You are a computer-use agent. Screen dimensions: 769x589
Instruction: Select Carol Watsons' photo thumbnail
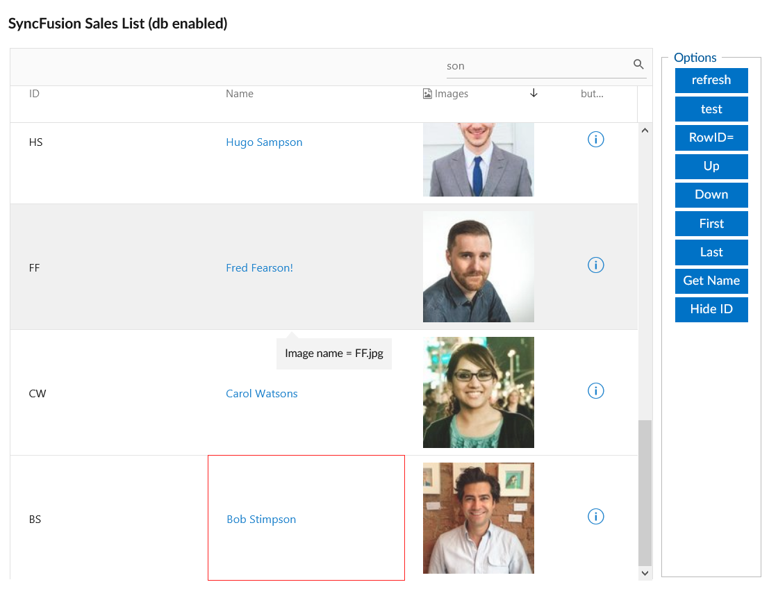pyautogui.click(x=478, y=392)
